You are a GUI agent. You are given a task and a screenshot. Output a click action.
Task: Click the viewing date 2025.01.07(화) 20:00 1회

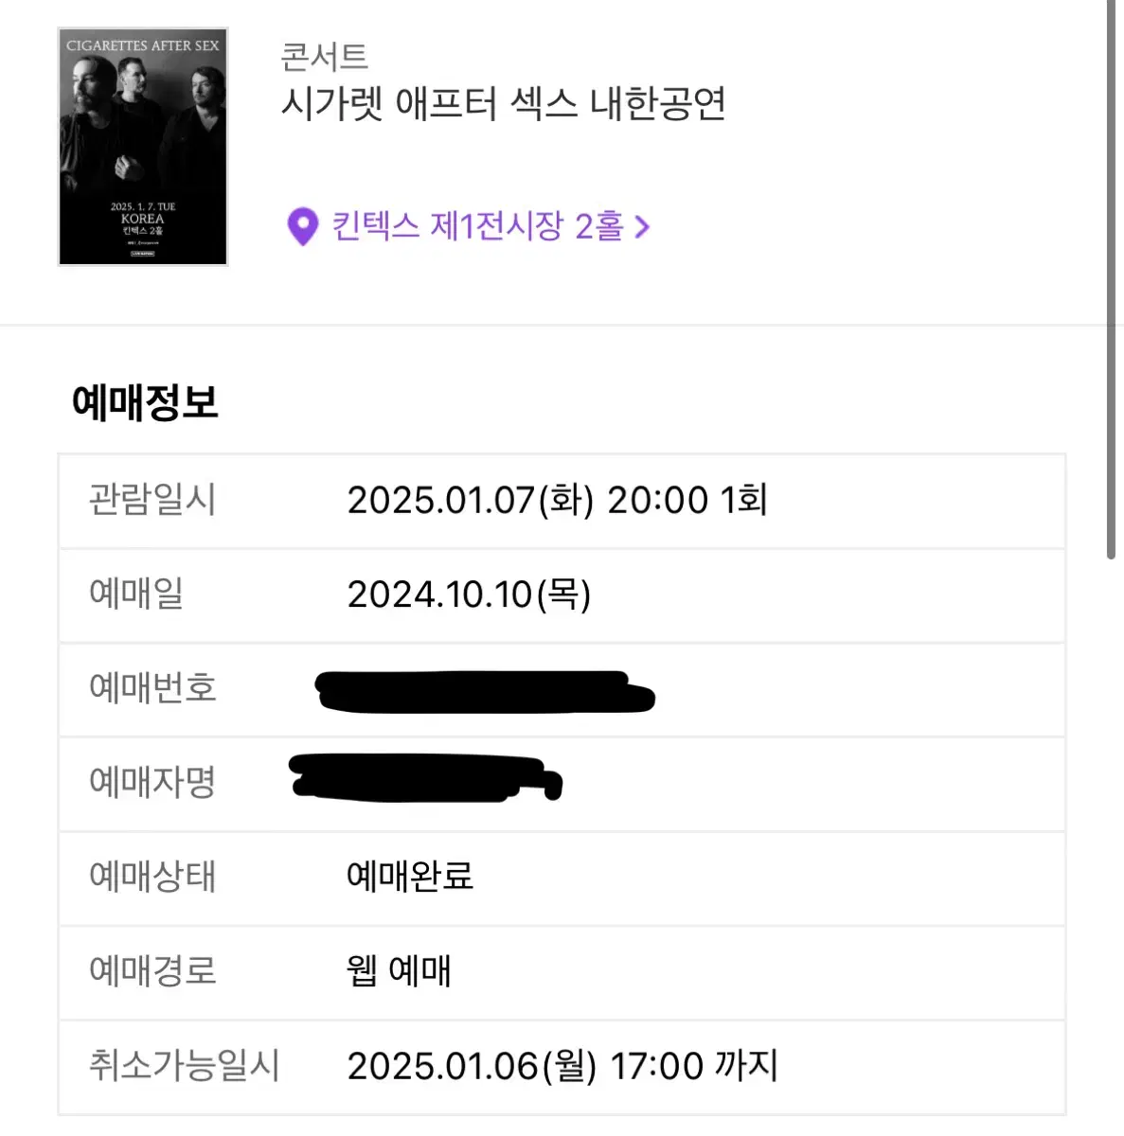pyautogui.click(x=557, y=500)
